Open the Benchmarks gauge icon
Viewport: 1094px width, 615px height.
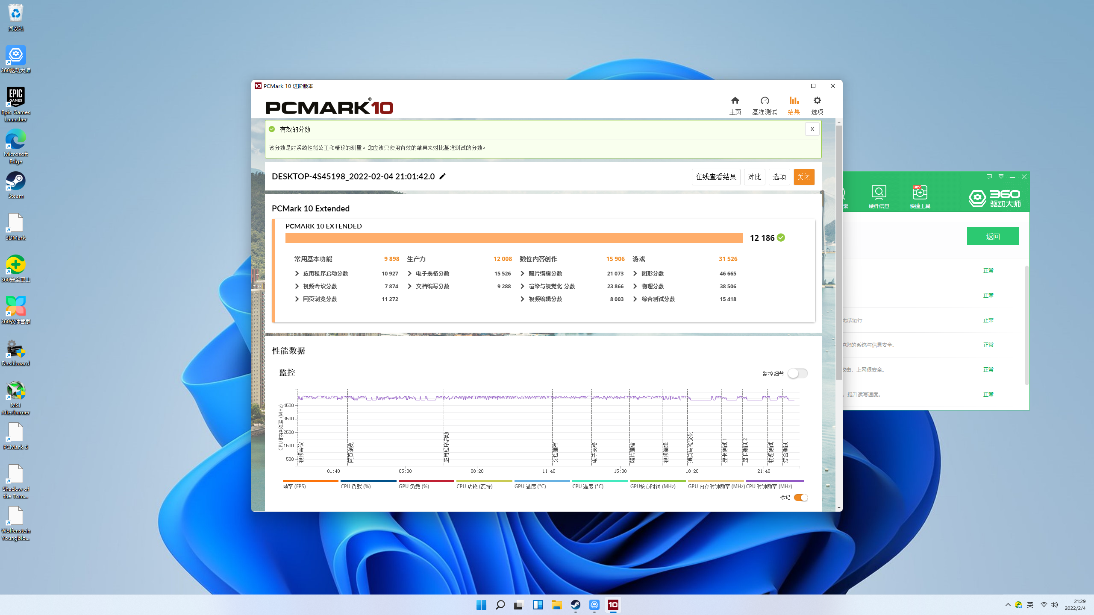(765, 101)
